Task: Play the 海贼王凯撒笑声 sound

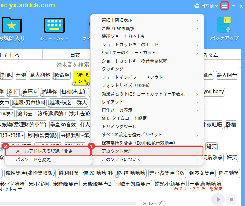Action: (133, 183)
